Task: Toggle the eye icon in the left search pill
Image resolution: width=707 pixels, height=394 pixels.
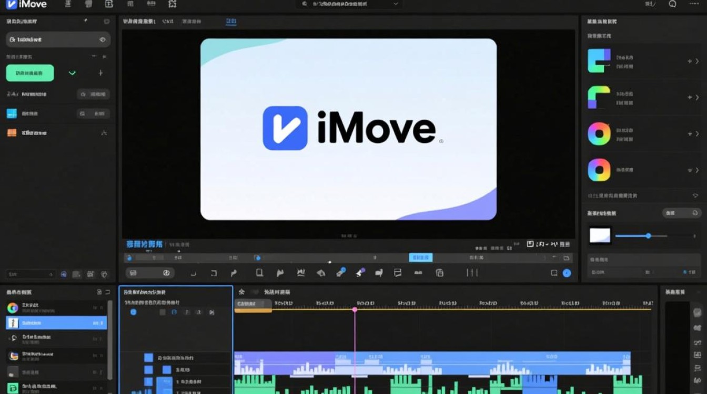Action: tap(102, 39)
